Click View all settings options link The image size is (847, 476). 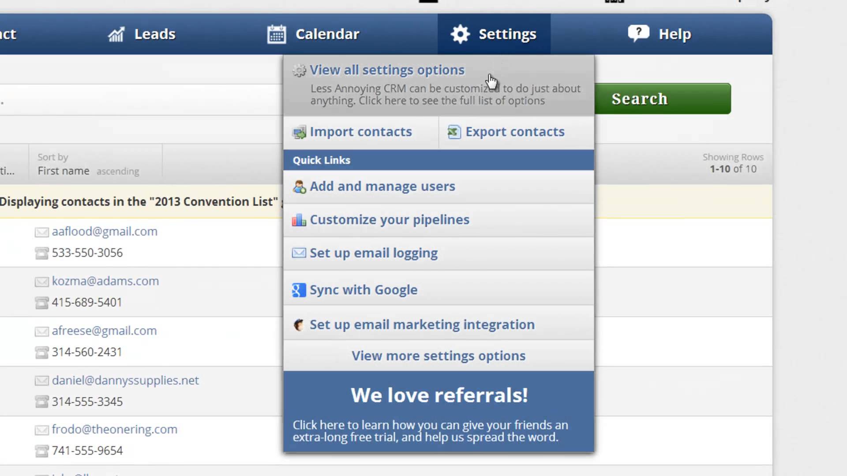tap(387, 69)
